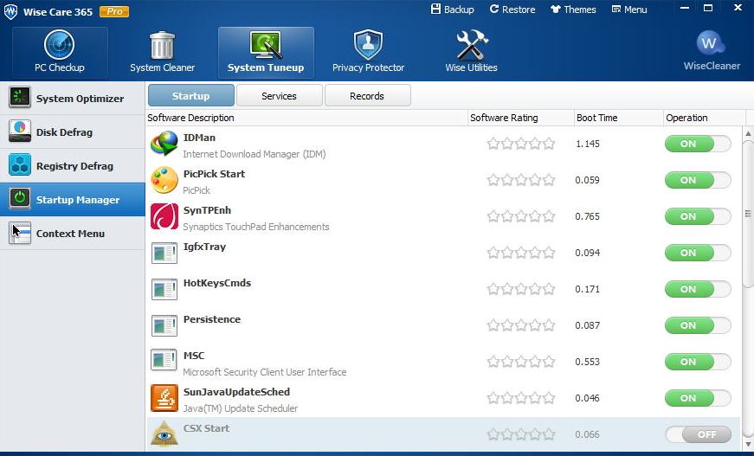Sort by Software Description column header
The image size is (754, 456).
click(306, 118)
